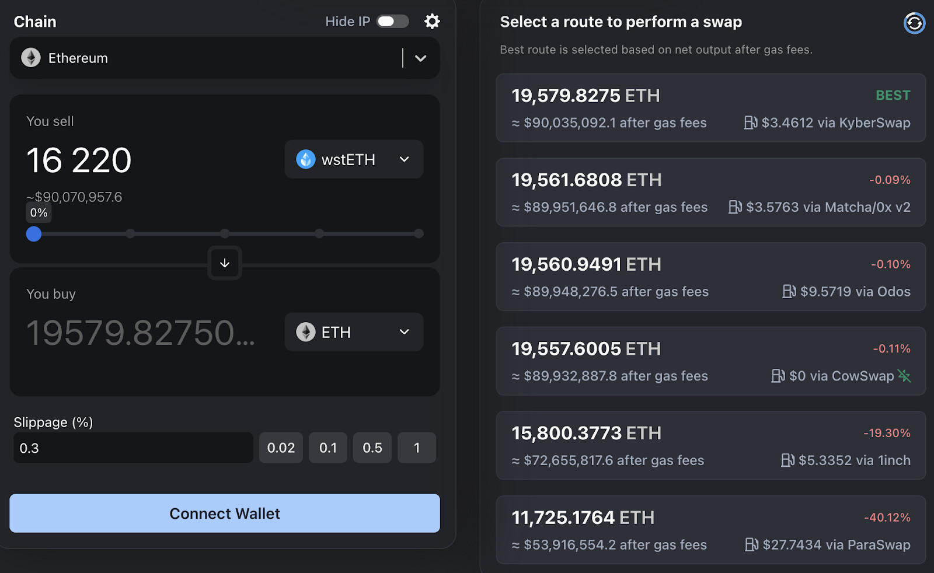This screenshot has width=934, height=573.
Task: Click the gas pump icon on ParaSwap route
Action: 752,544
